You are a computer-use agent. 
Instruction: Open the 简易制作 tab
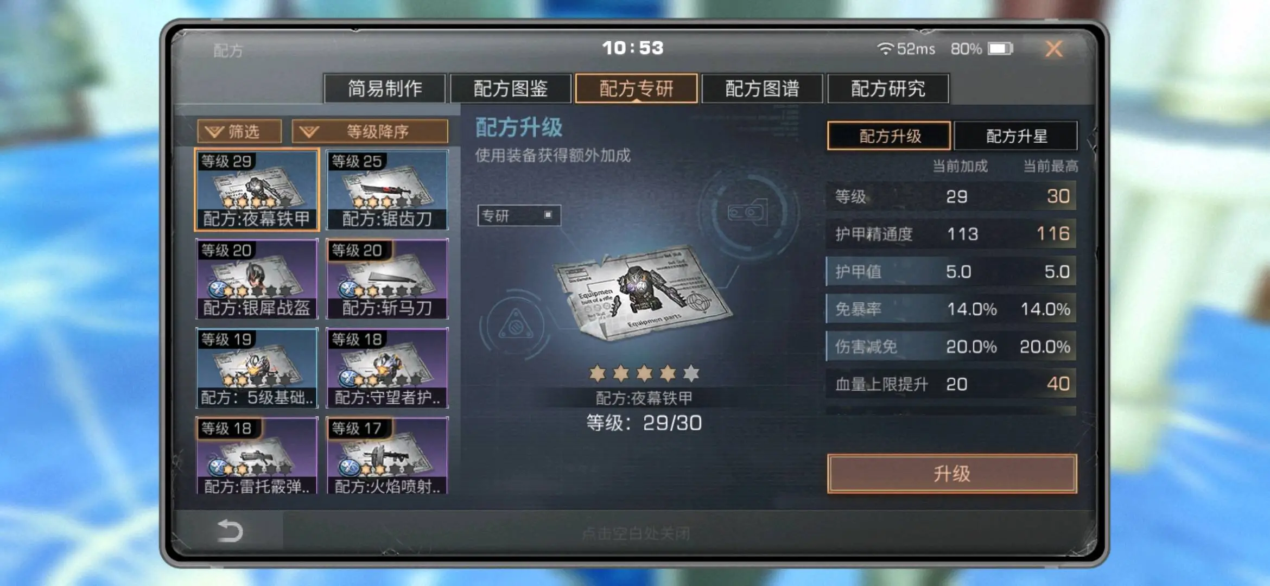click(385, 88)
